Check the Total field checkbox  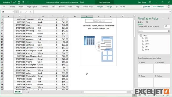pos(143,50)
